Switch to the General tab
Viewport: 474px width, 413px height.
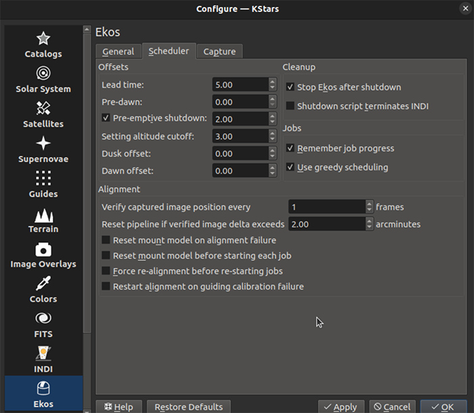[x=118, y=51]
